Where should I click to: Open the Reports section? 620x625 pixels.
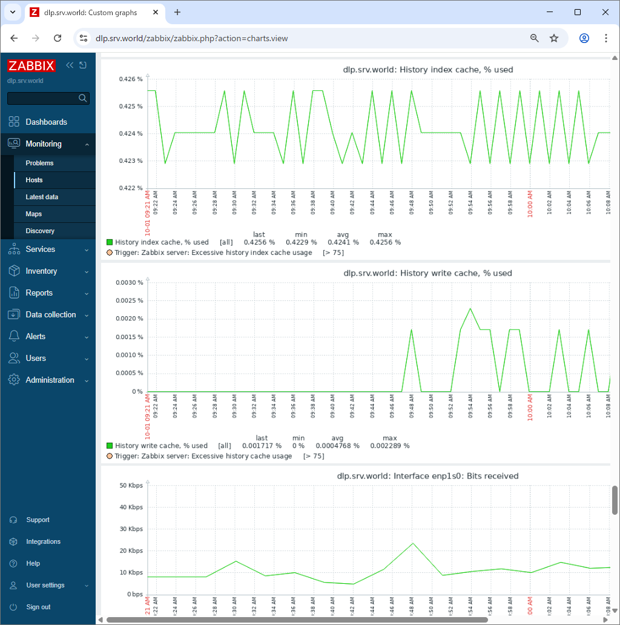39,293
